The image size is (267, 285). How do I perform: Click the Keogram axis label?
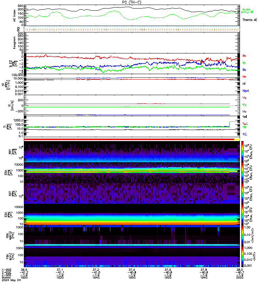click(x=15, y=43)
